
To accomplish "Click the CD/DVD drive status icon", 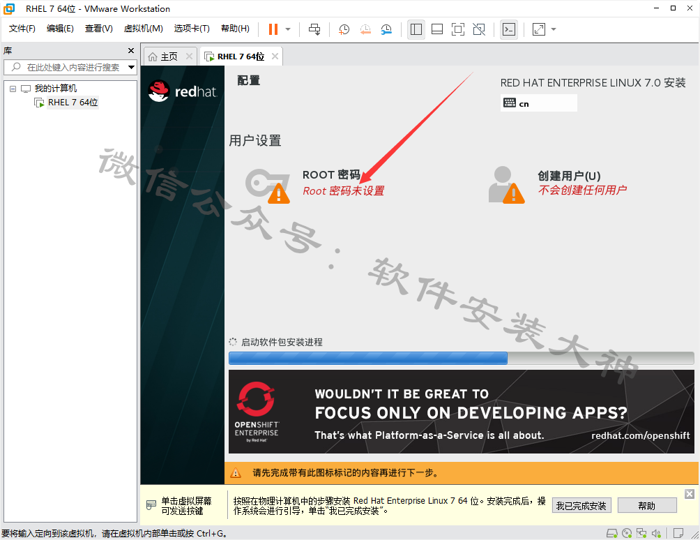I will pyautogui.click(x=627, y=533).
